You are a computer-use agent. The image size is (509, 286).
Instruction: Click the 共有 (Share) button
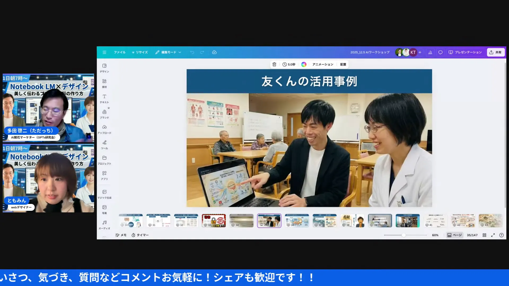click(x=495, y=52)
